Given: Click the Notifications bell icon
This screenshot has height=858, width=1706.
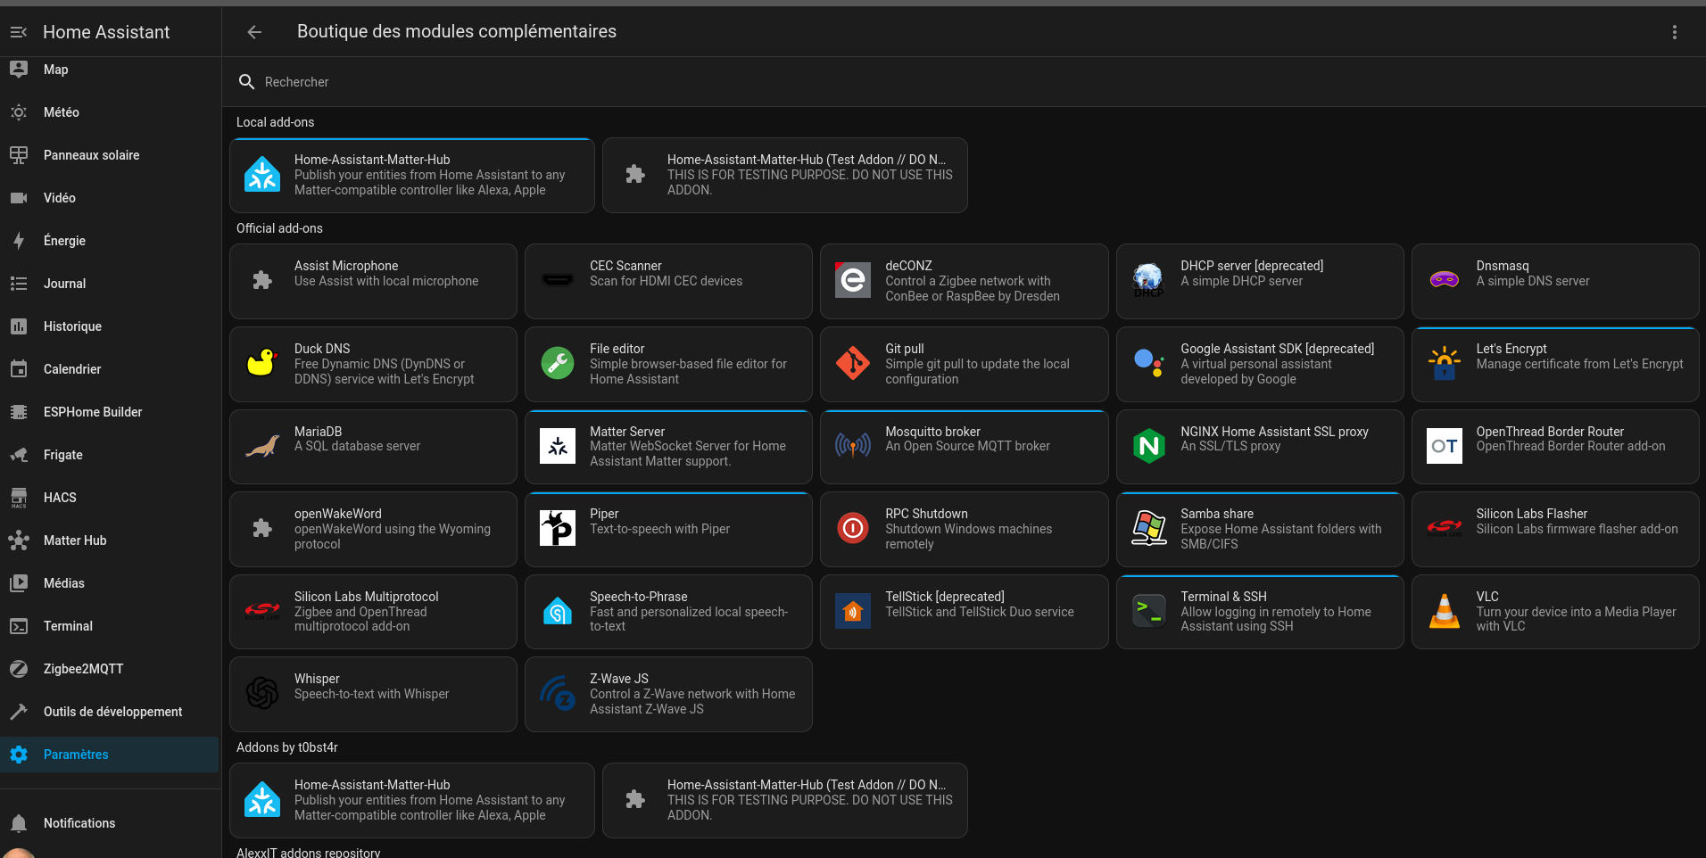Looking at the screenshot, I should [19, 823].
